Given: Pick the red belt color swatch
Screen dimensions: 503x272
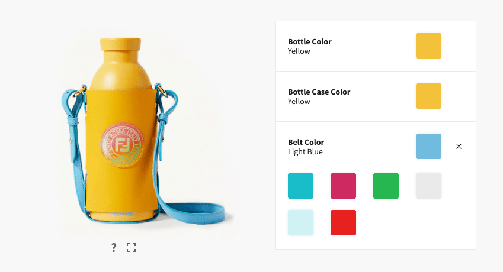Looking at the screenshot, I should pyautogui.click(x=343, y=223).
